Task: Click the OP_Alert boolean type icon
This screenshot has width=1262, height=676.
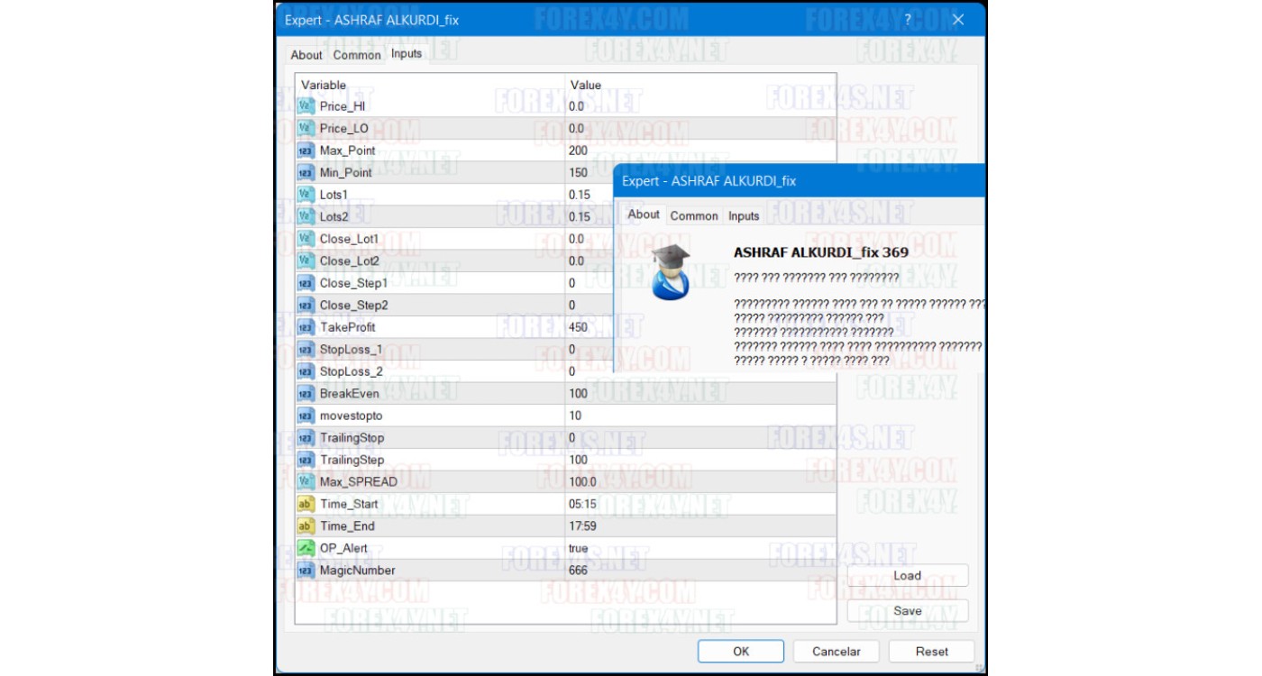Action: pos(306,548)
